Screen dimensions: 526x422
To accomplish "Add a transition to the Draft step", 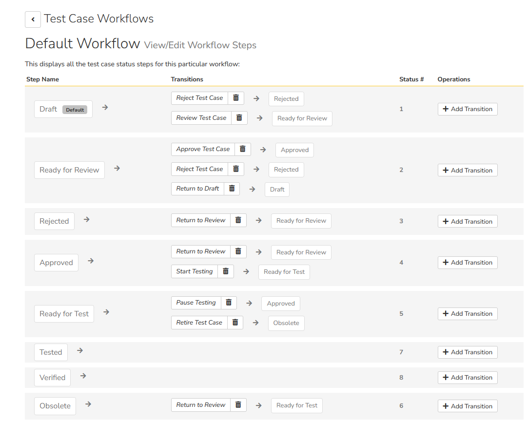I will pyautogui.click(x=467, y=109).
